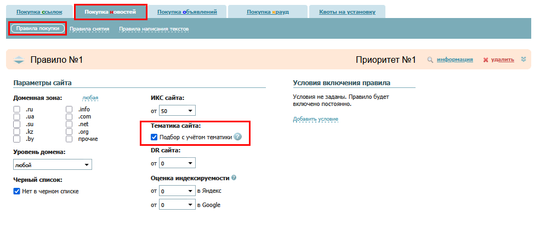Check the .ru domain zone checkbox
540x225 pixels.
coord(16,109)
